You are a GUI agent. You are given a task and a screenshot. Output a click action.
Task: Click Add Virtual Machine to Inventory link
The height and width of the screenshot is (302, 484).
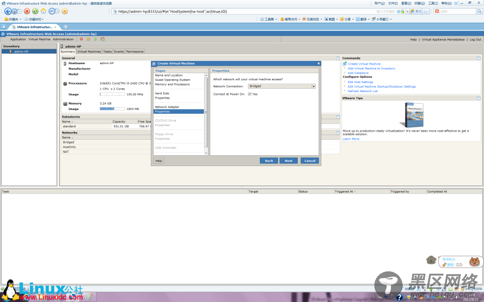372,68
